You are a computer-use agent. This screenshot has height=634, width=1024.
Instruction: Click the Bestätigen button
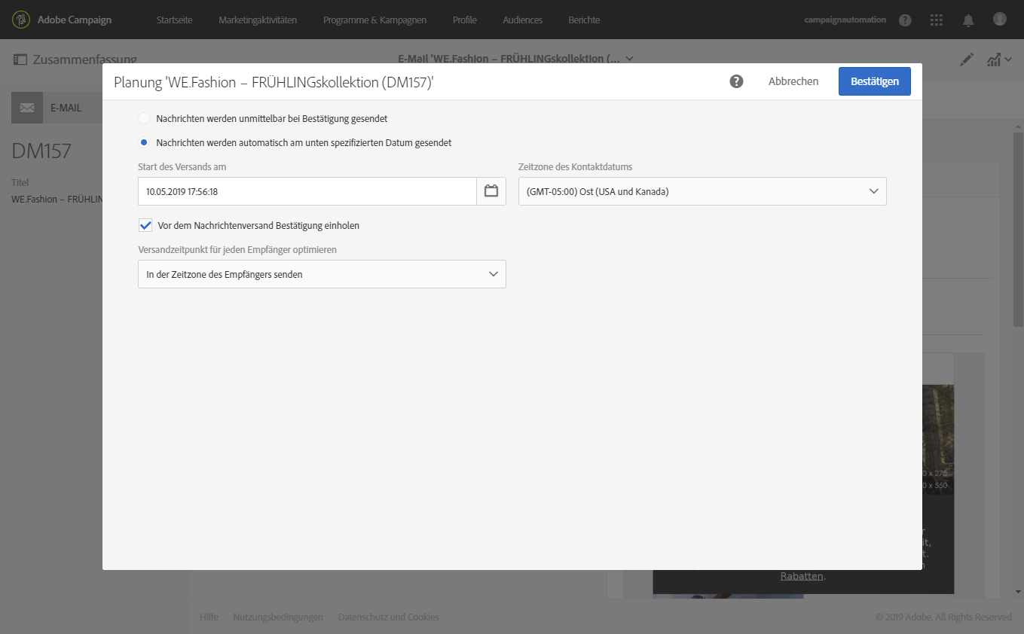(x=875, y=81)
